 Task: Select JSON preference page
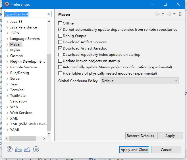(15, 33)
